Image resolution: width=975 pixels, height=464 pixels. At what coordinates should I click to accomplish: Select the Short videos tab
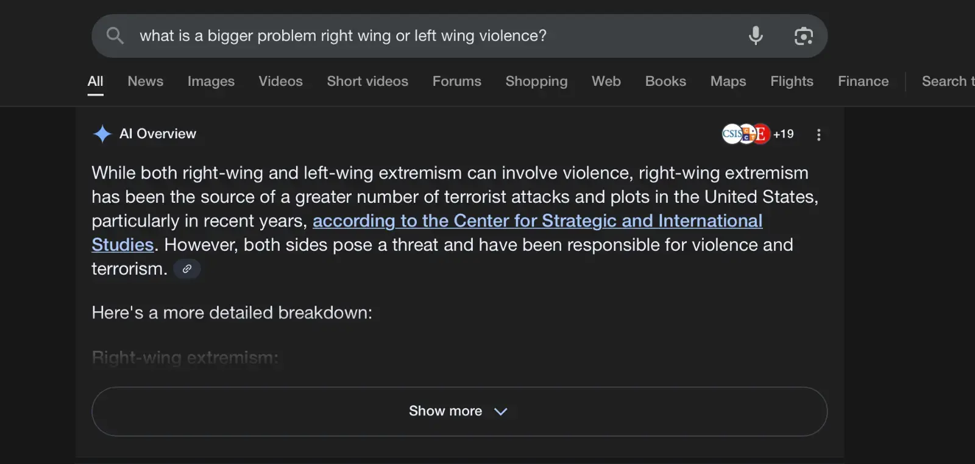(x=367, y=81)
